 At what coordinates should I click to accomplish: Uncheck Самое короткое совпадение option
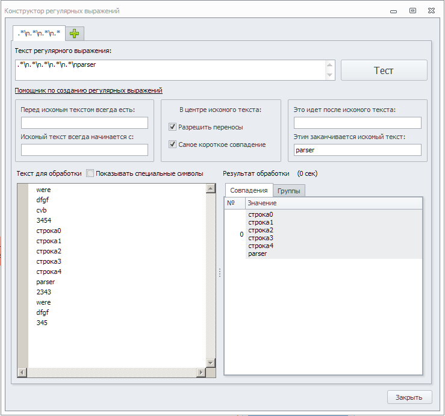[x=173, y=144]
